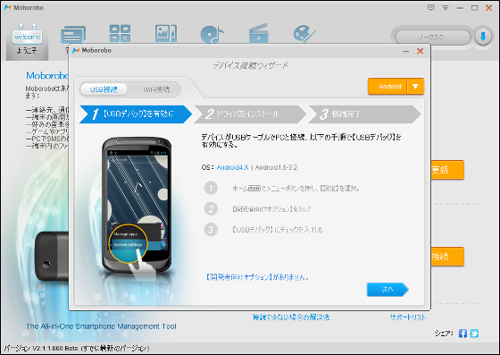Click the version text in status bar
The height and width of the screenshot is (355, 500).
click(77, 348)
